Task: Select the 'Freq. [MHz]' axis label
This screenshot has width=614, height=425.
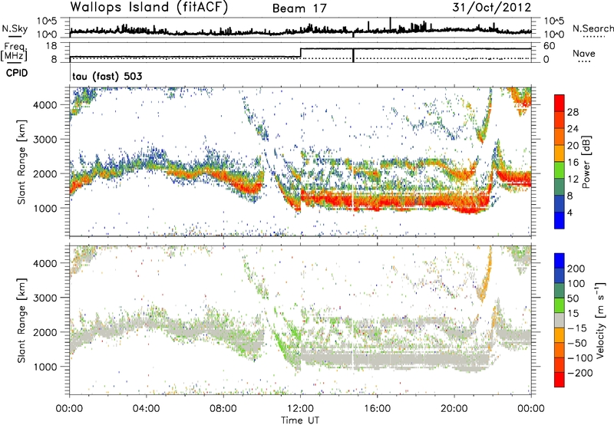Action: [x=14, y=52]
